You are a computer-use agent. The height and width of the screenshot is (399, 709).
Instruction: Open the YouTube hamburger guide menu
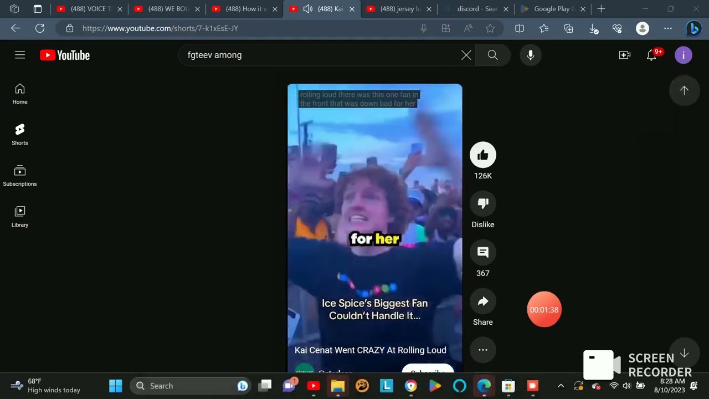coord(20,55)
